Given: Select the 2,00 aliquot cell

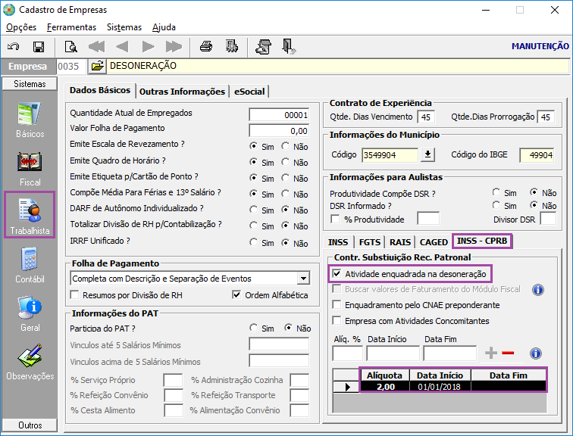Looking at the screenshot, I should [x=385, y=387].
